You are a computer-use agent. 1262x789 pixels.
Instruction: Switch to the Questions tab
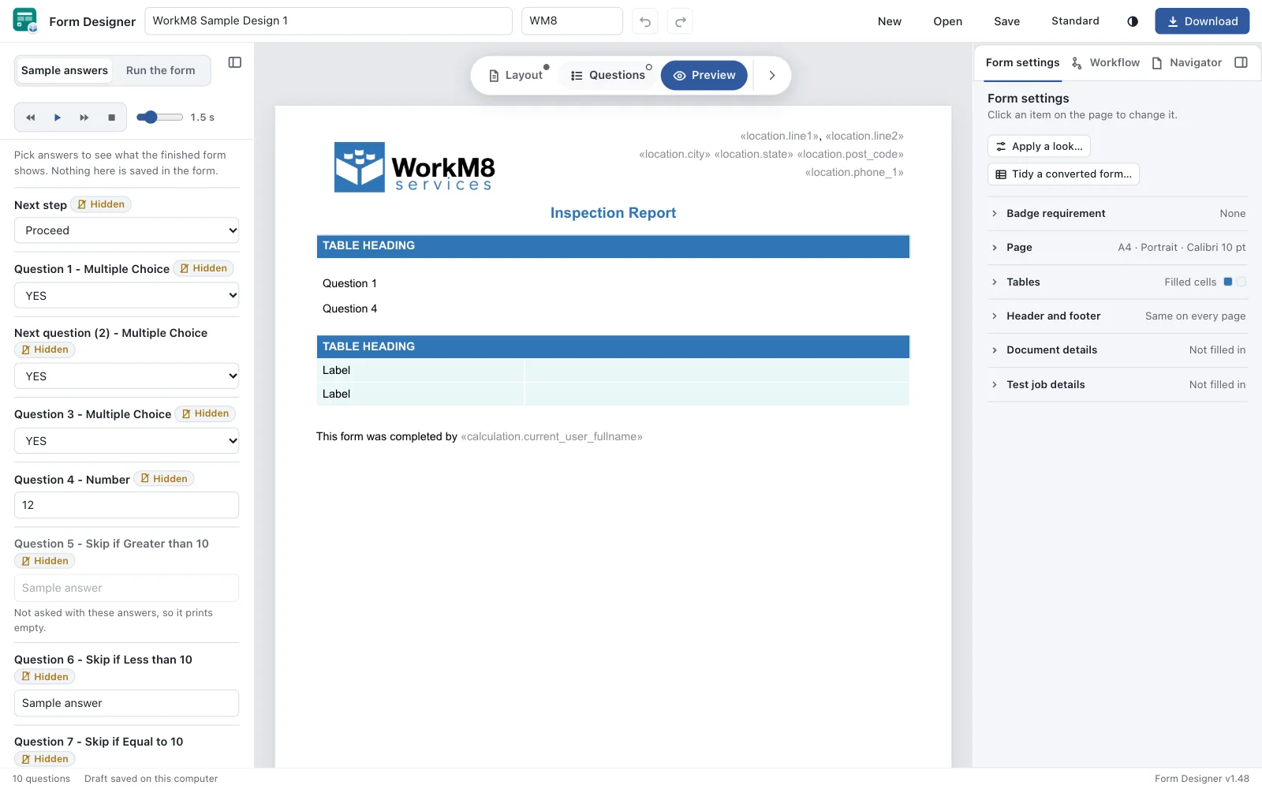608,75
